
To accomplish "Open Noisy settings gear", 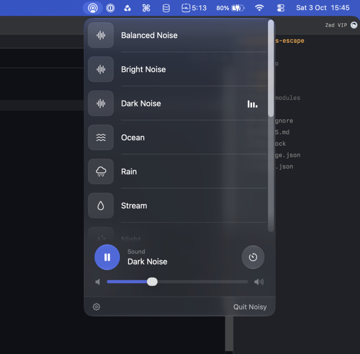I will (x=96, y=307).
